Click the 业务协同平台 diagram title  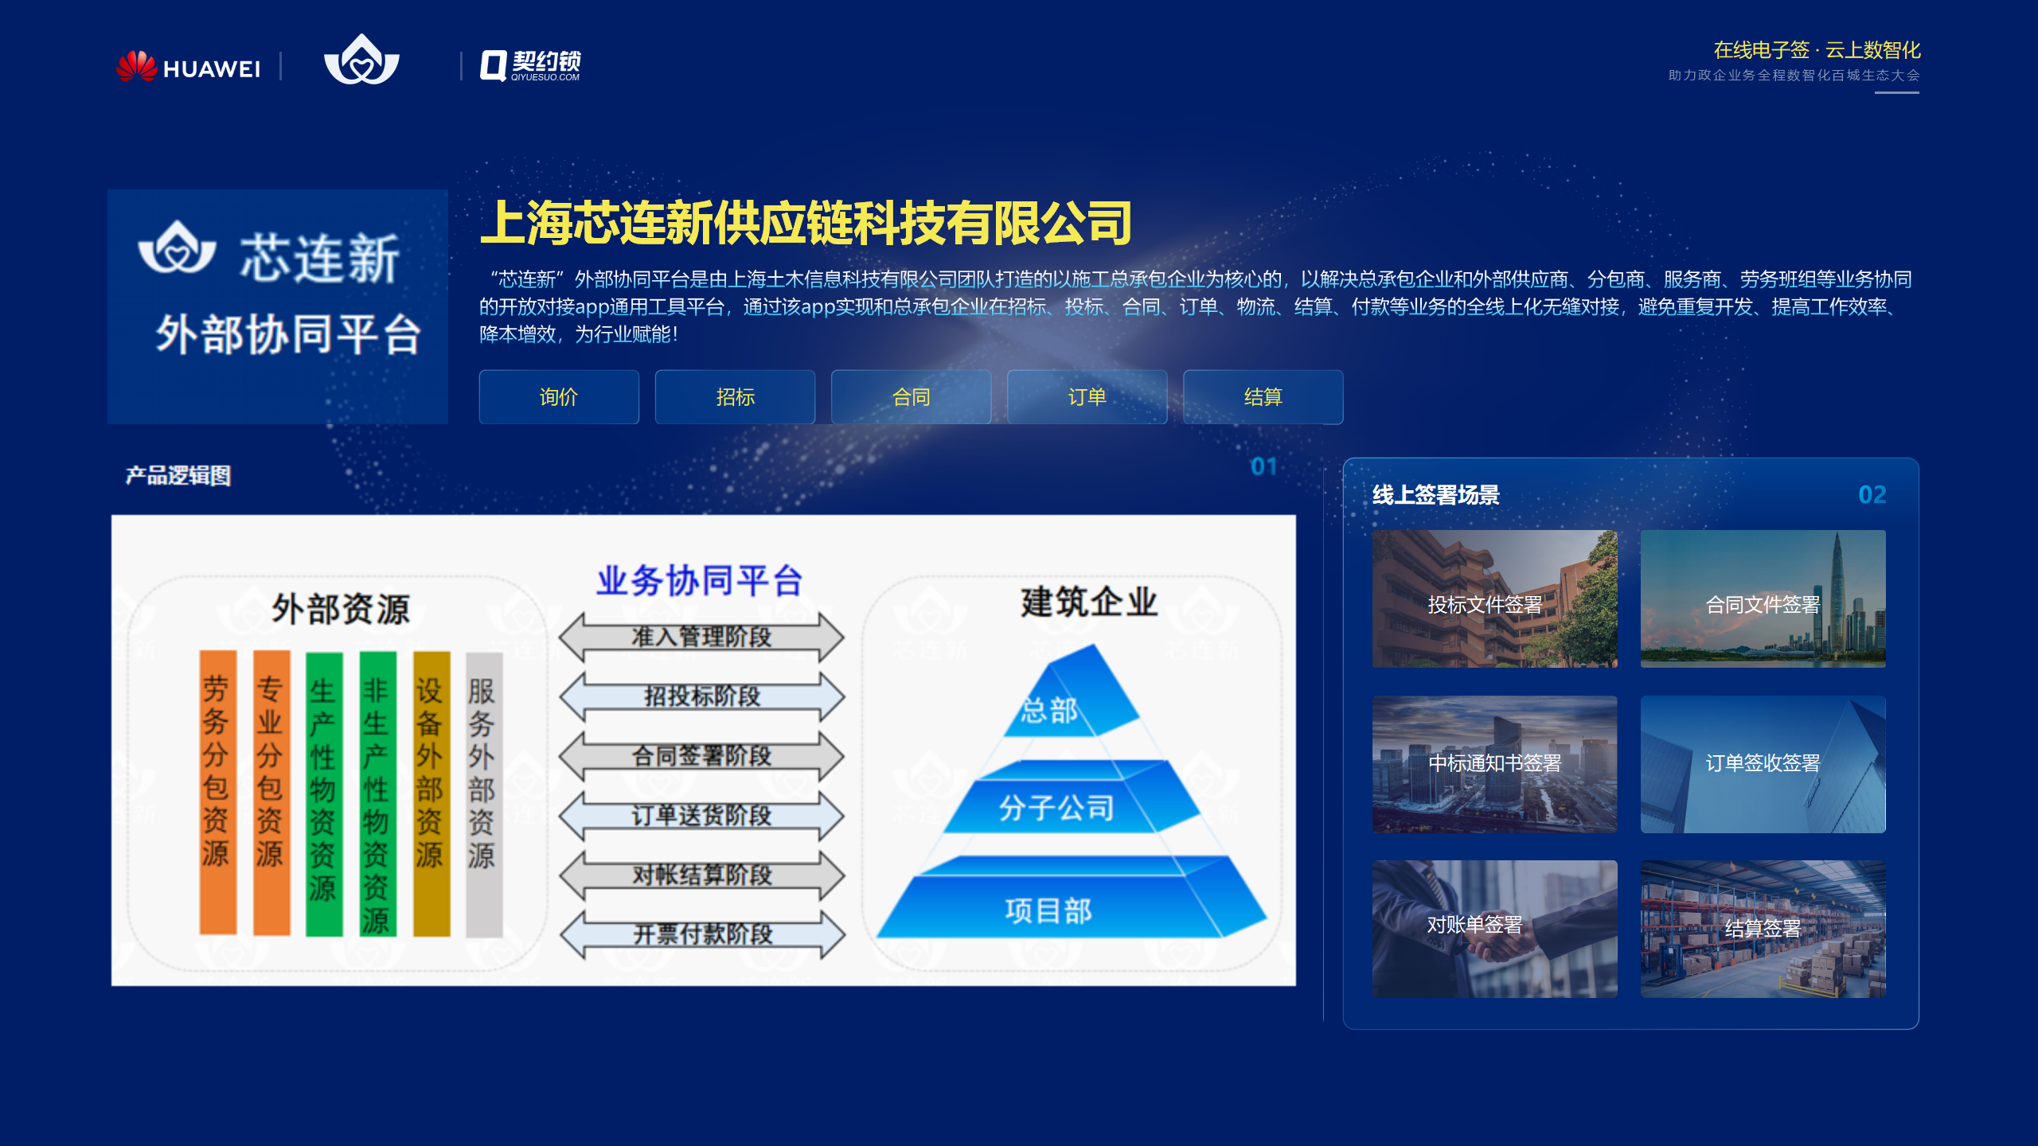[x=700, y=580]
